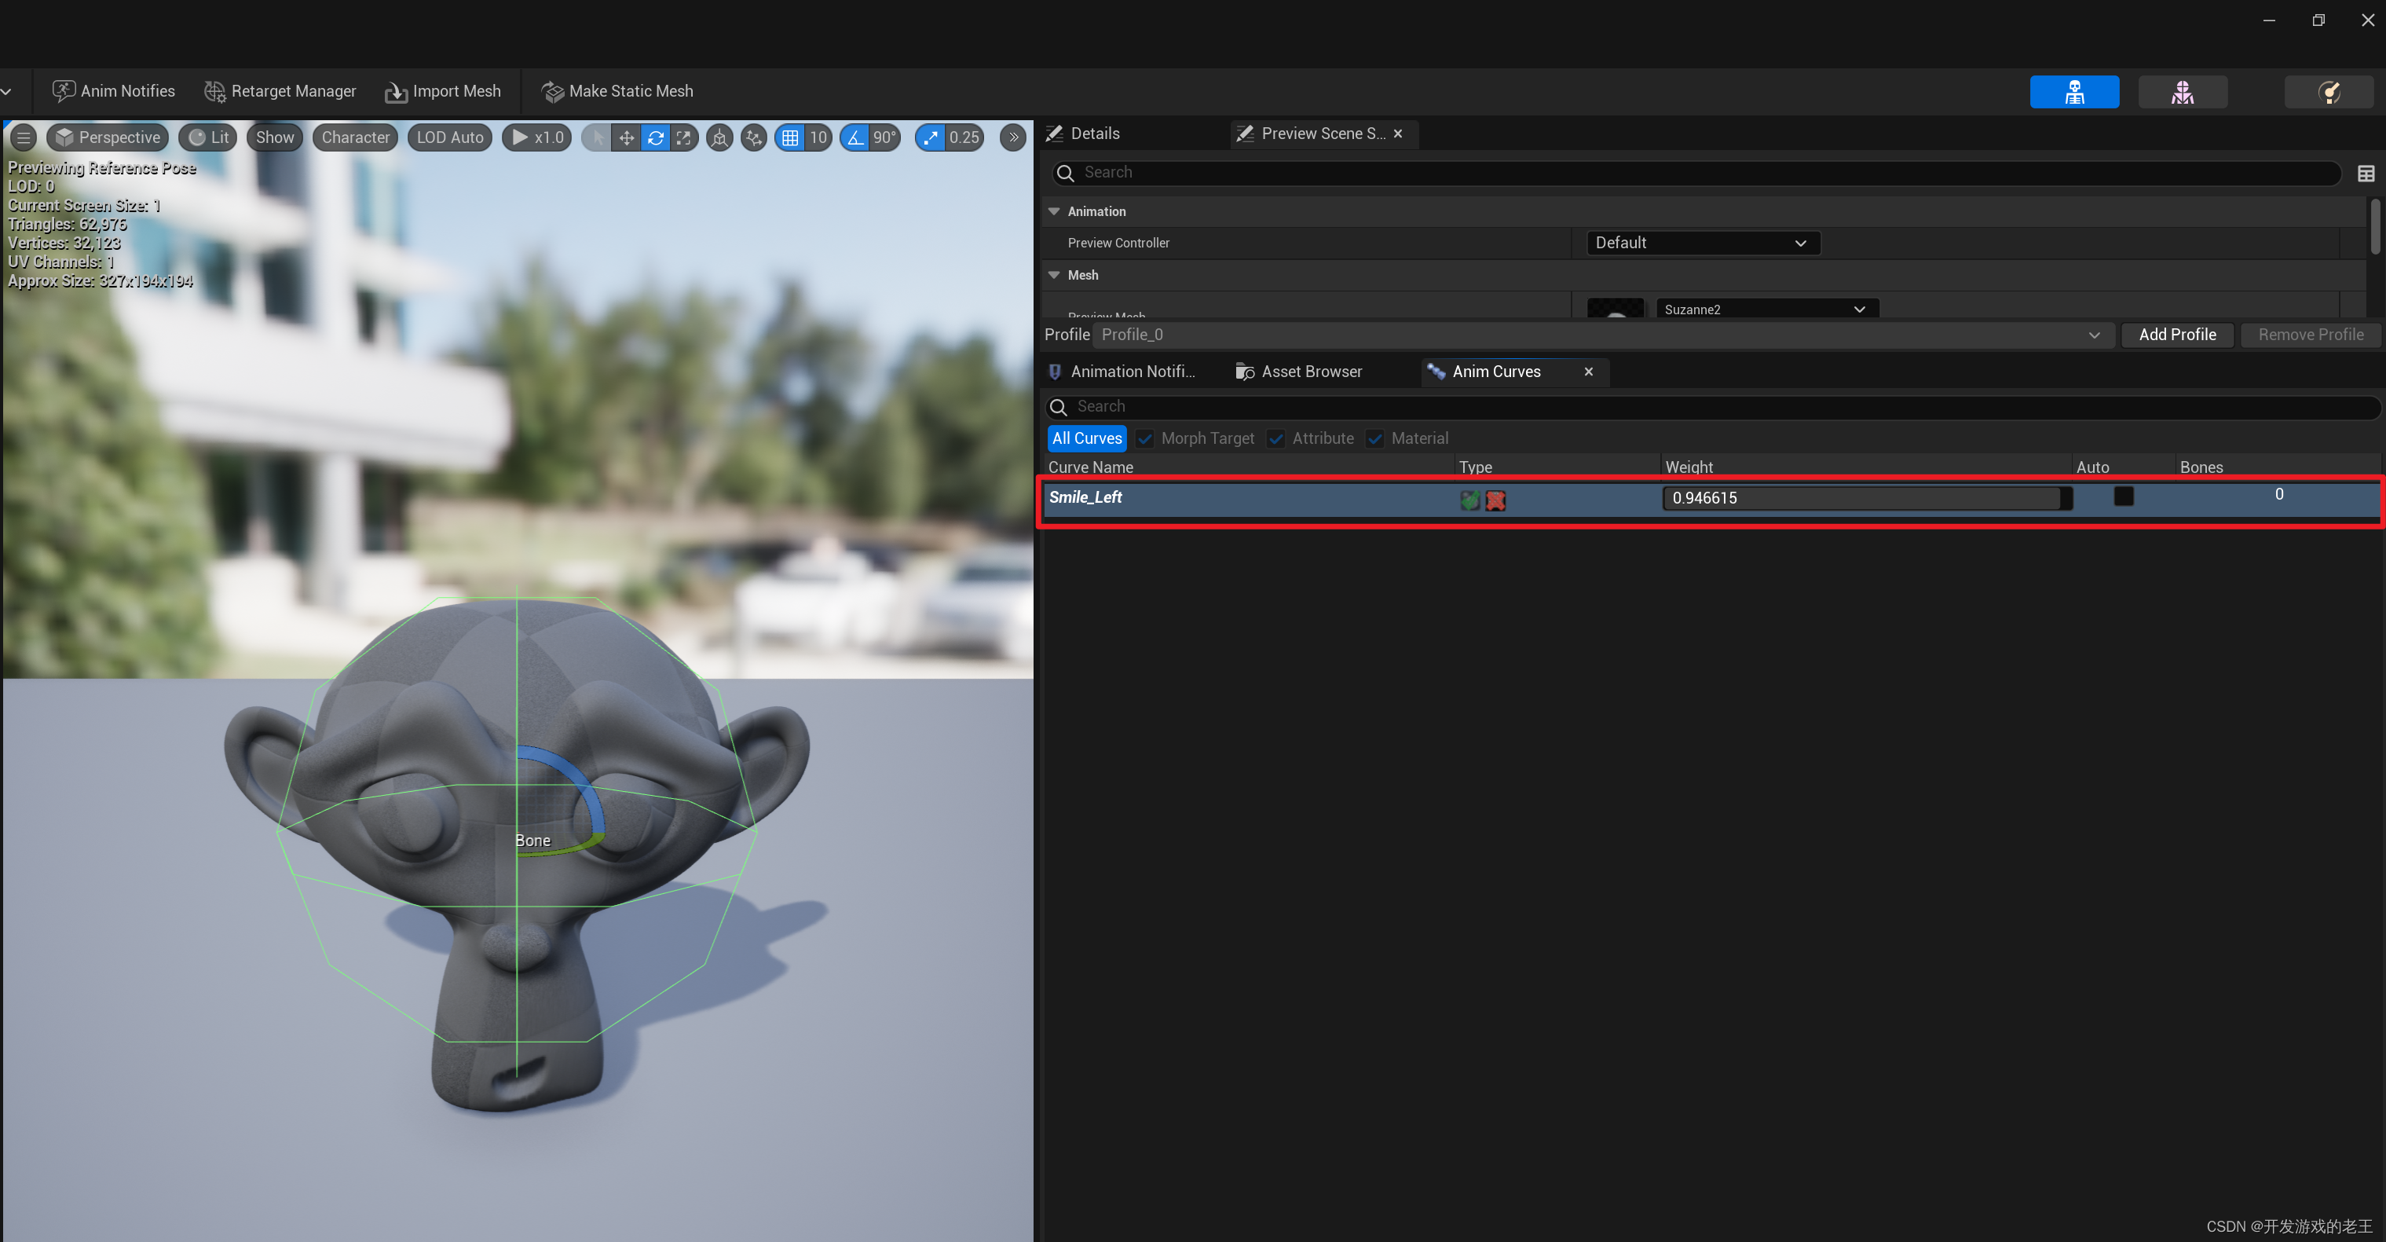Viewport: 2386px width, 1242px height.
Task: Open viewport hamburger options menu
Action: 24,137
